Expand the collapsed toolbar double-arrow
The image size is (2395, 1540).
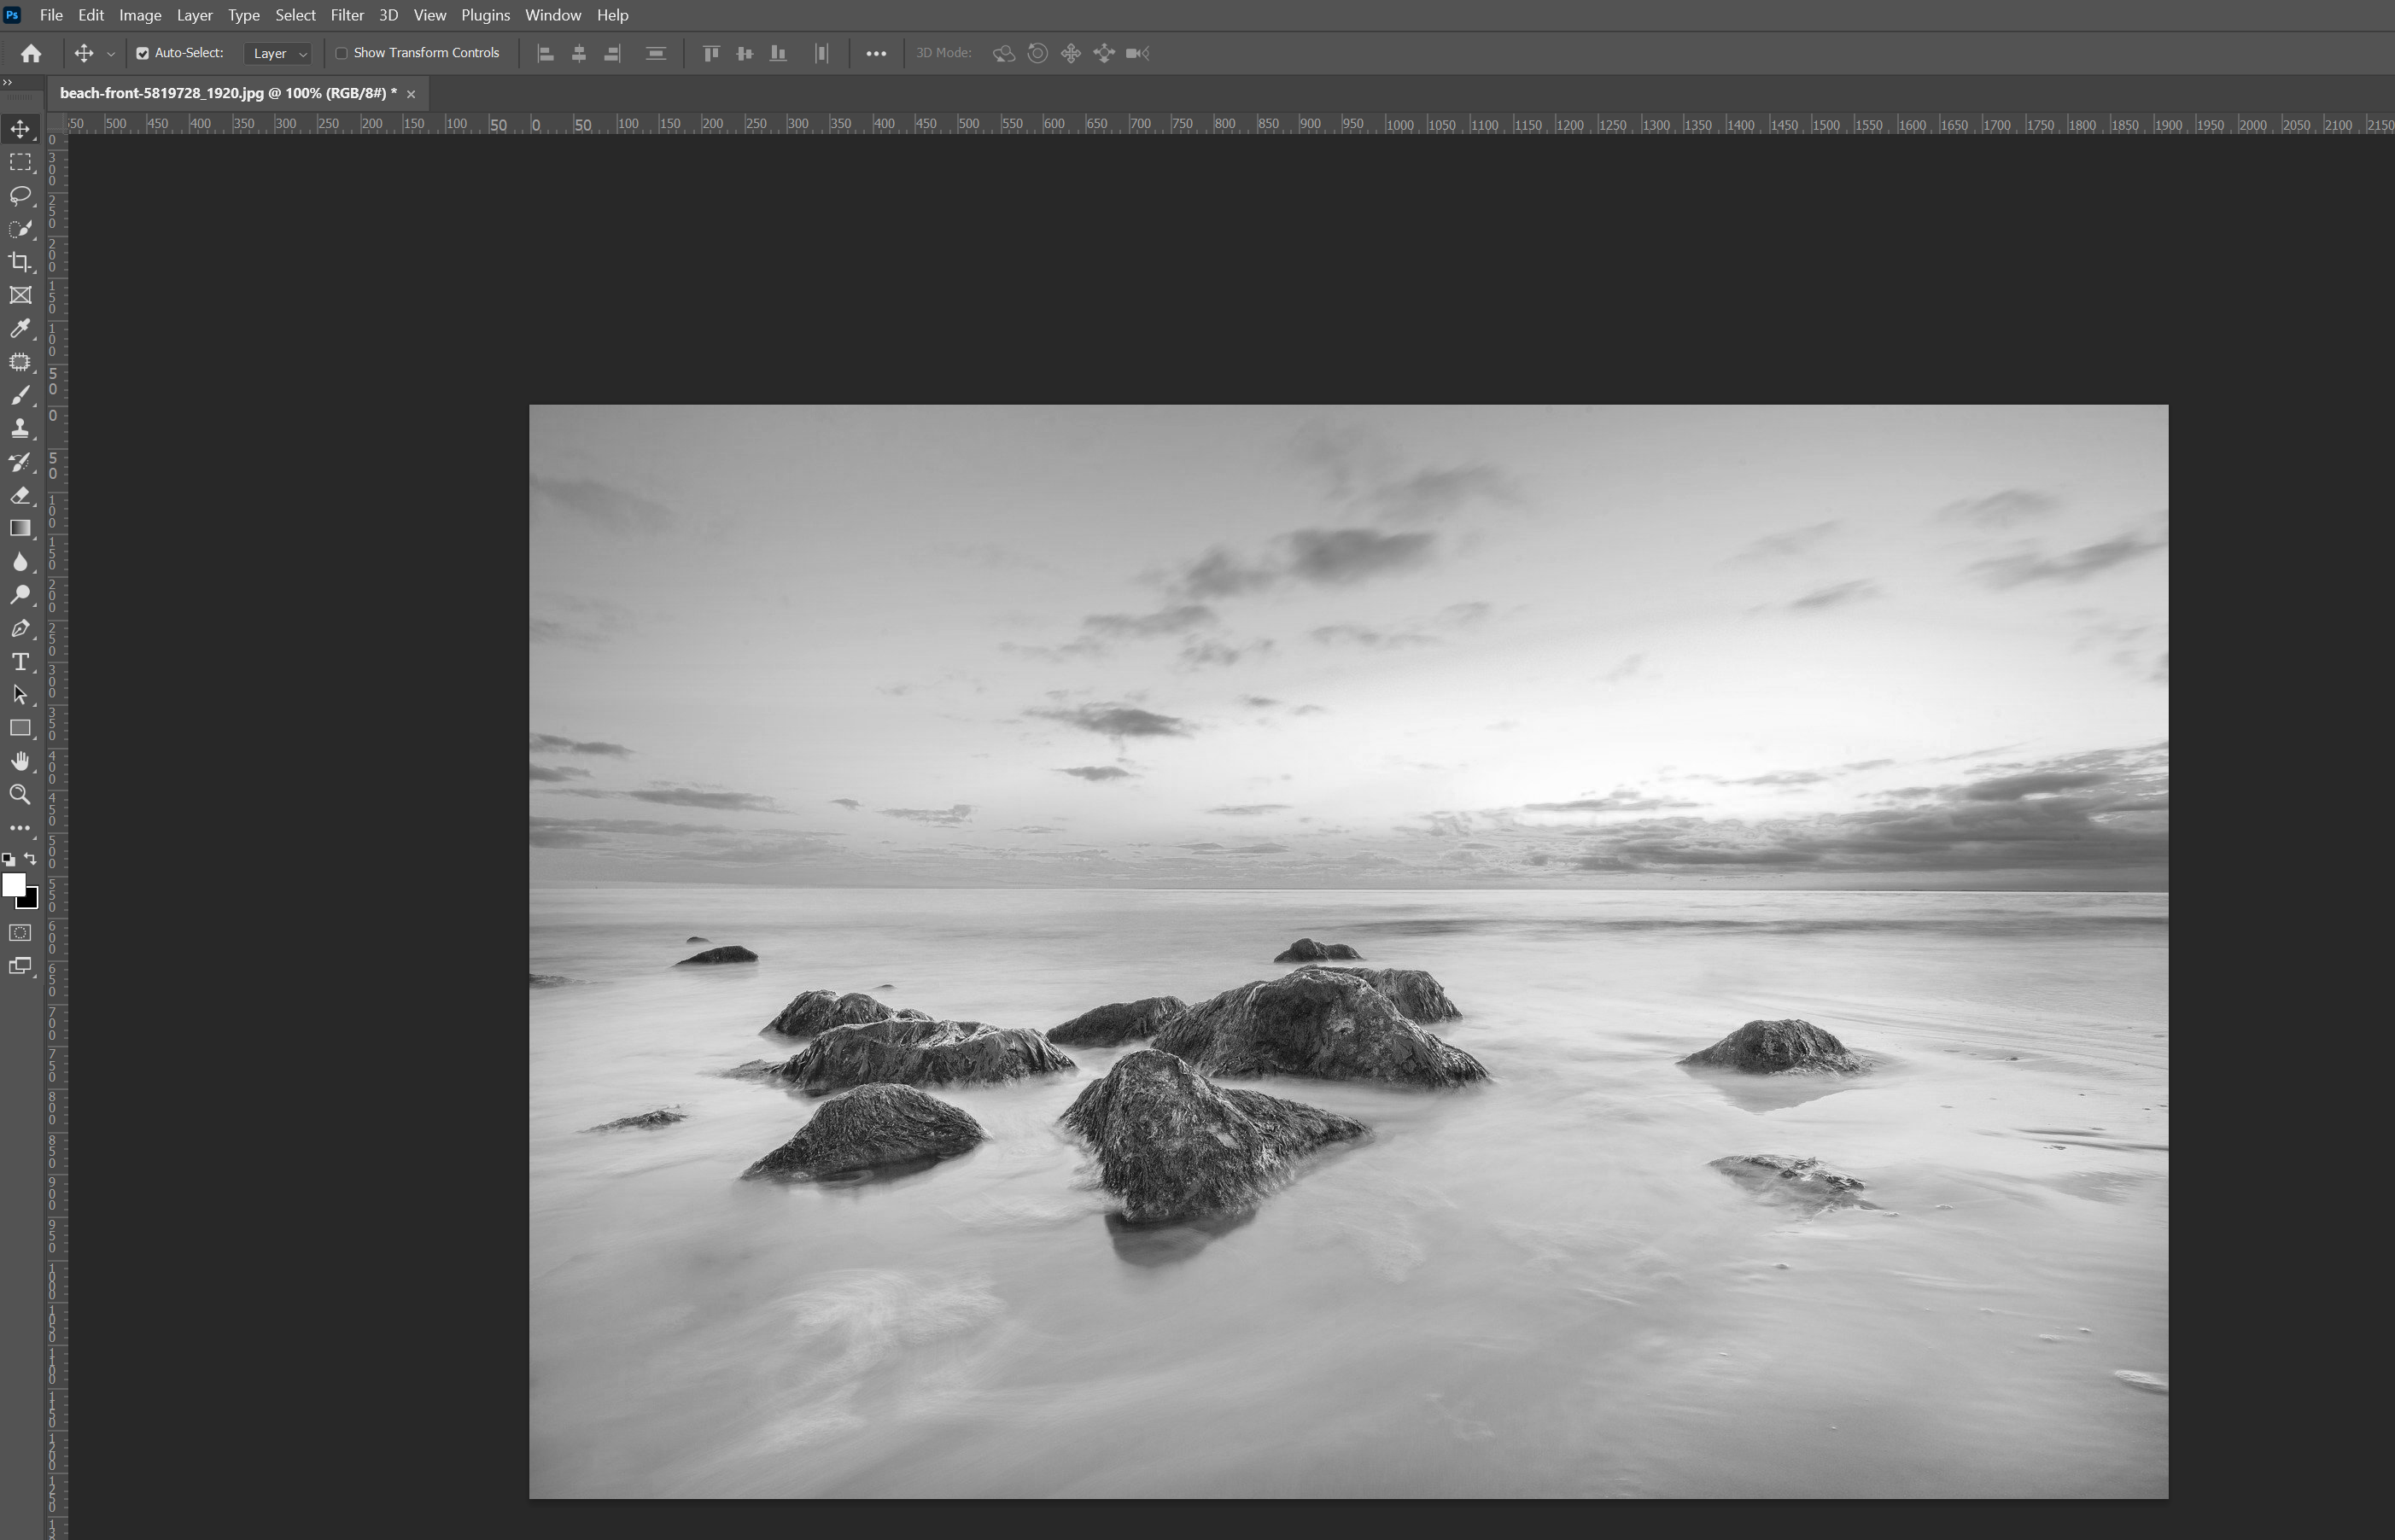pos(8,82)
